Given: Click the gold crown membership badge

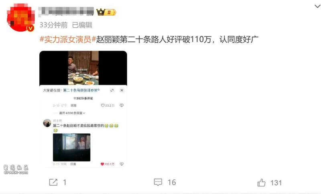Looking at the screenshot, I should 106,12.
